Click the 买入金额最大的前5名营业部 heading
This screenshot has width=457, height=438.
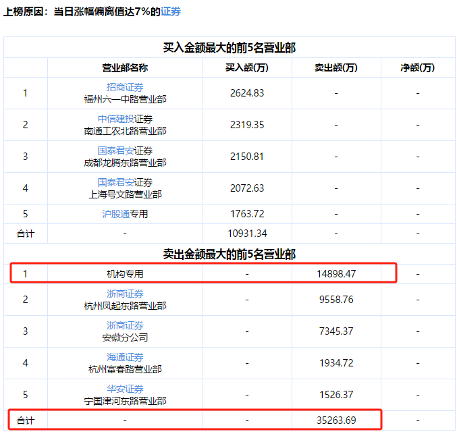click(229, 47)
